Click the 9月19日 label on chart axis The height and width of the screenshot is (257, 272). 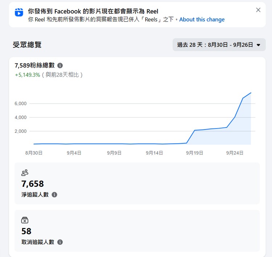coord(194,153)
